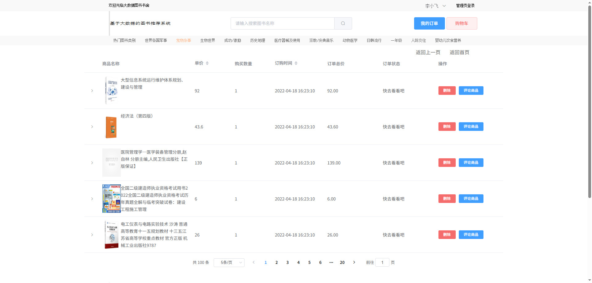Viewport: 592px width, 283px height.
Task: Click 返回首页 link
Action: point(459,52)
